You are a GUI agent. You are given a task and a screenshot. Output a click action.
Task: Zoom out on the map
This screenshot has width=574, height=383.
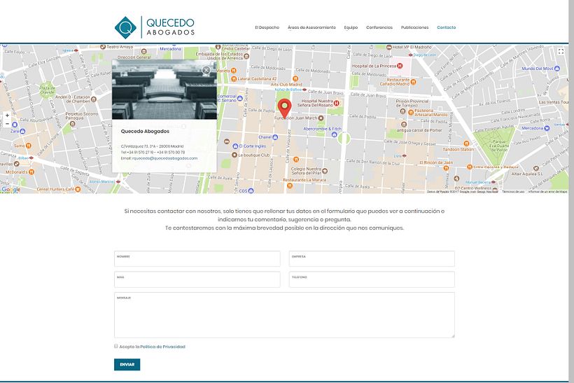tap(7, 124)
